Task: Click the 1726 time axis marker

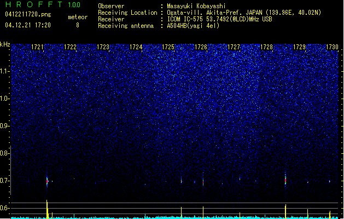Action: tap(201, 47)
